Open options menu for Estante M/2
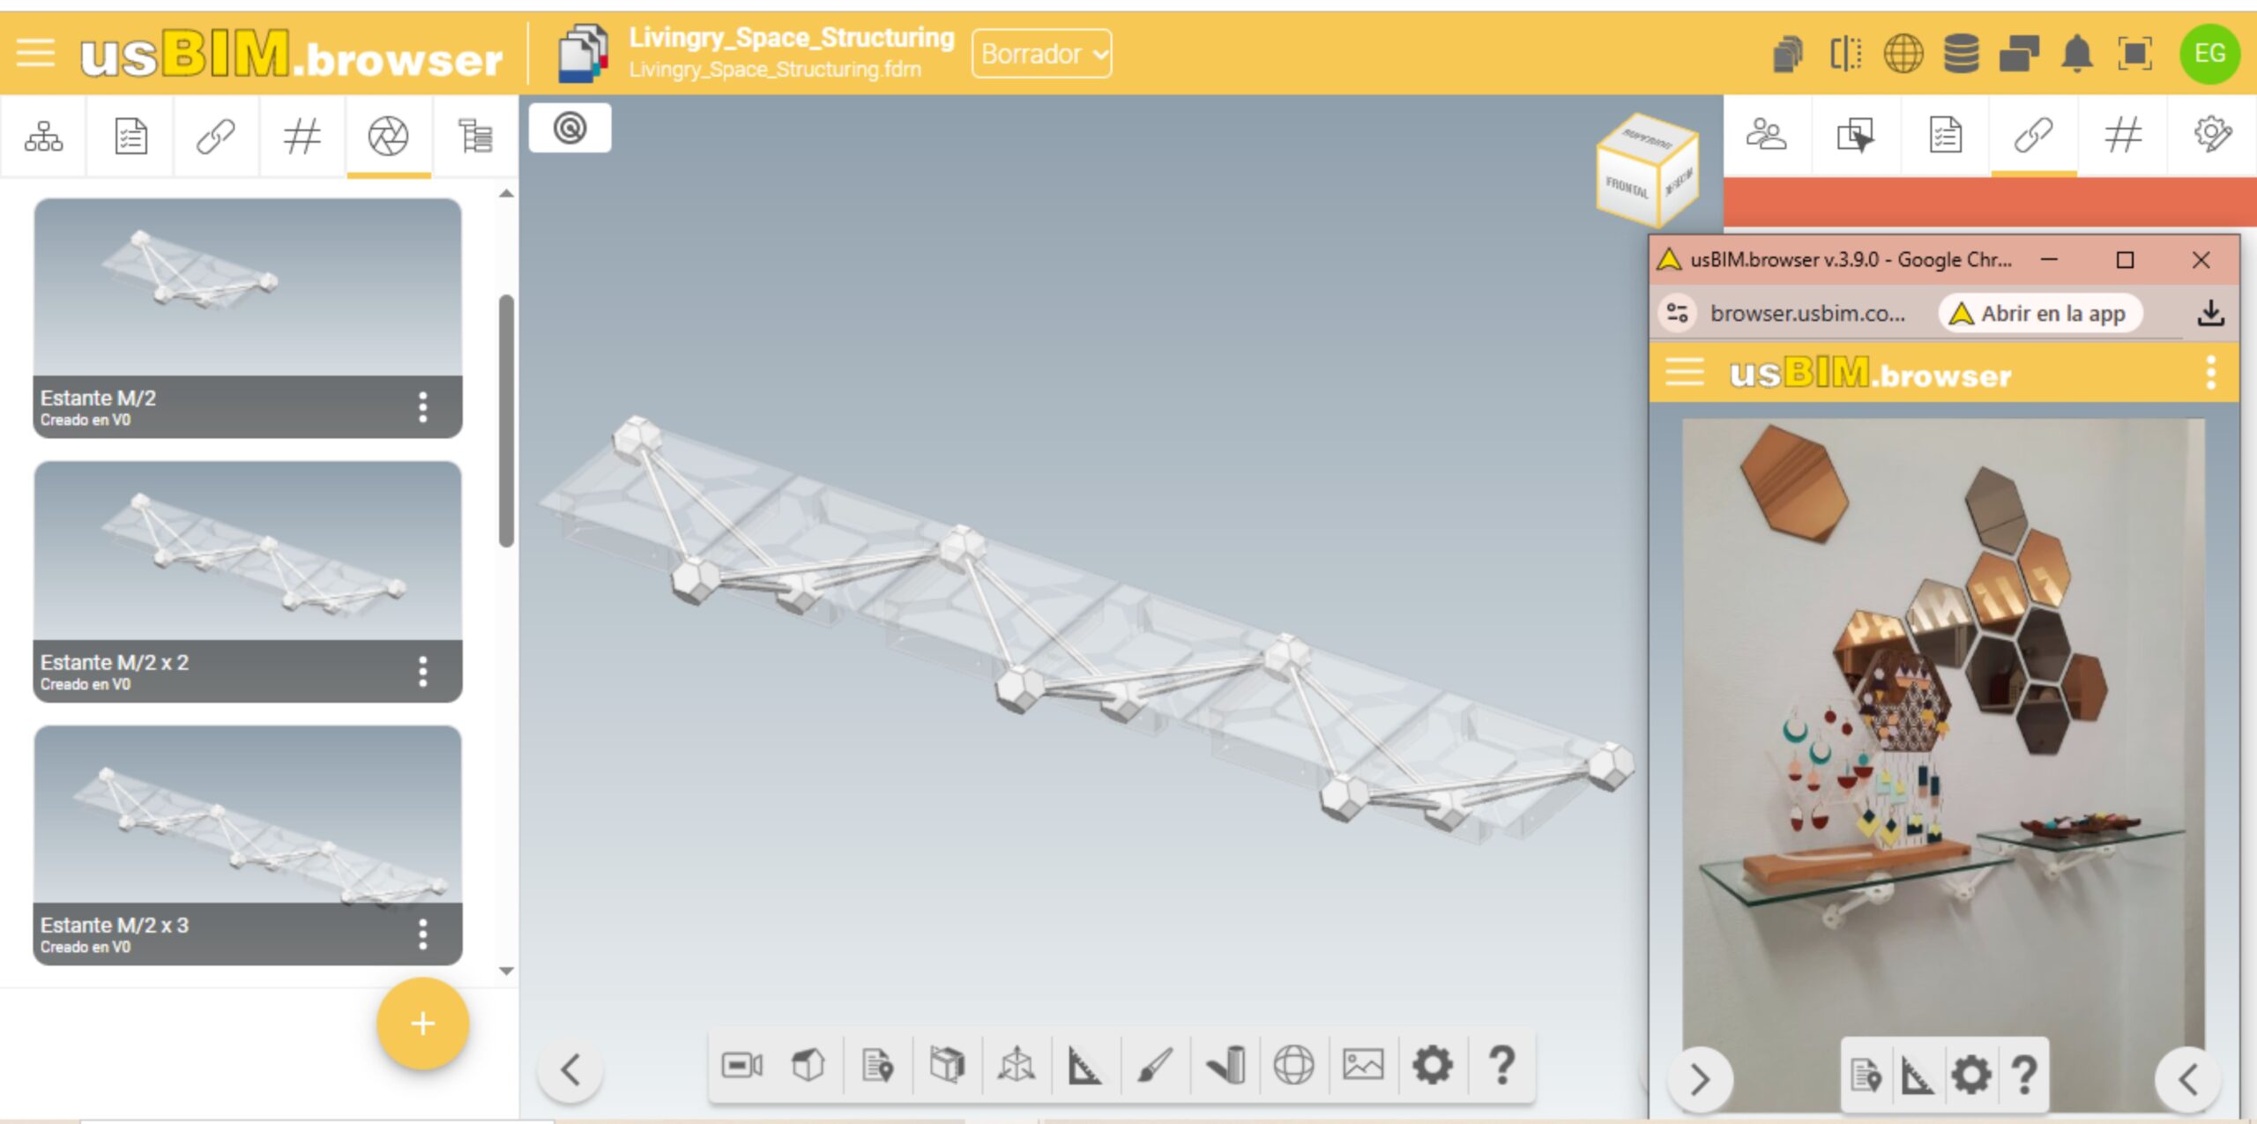The height and width of the screenshot is (1124, 2257). click(423, 407)
